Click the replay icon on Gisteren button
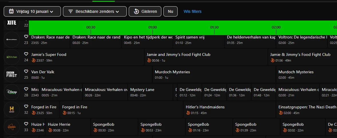Viewport: 337px width, 138px height. click(136, 11)
